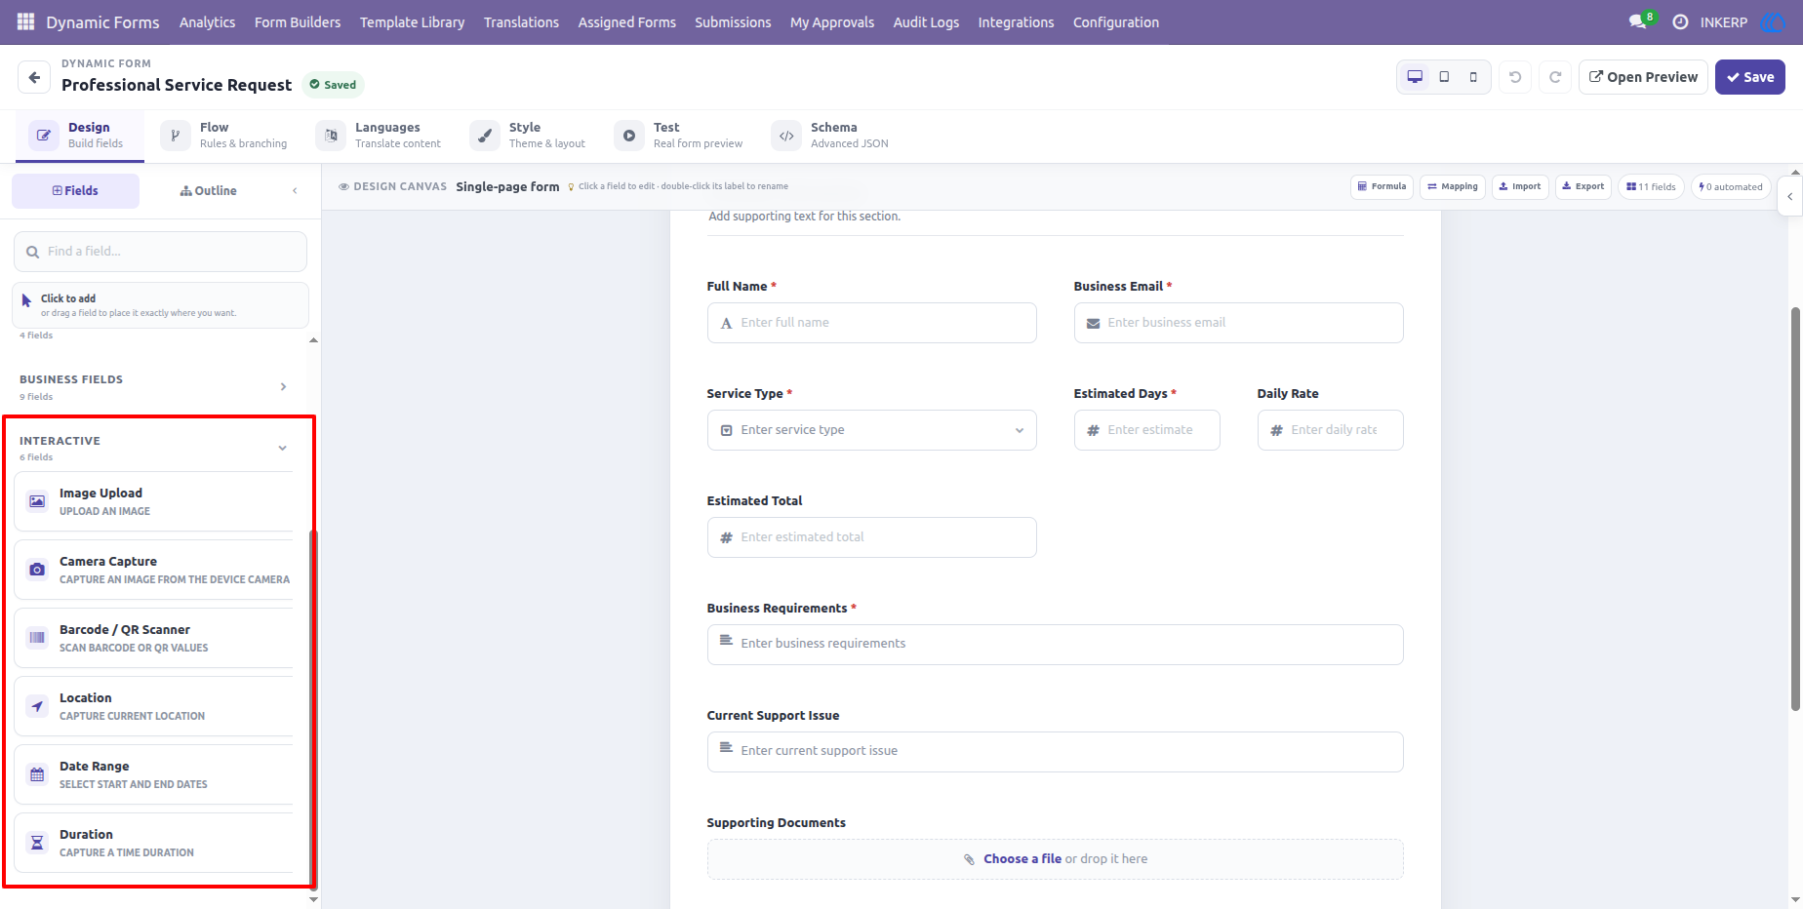
Task: Collapse the Interactive section
Action: (154, 448)
